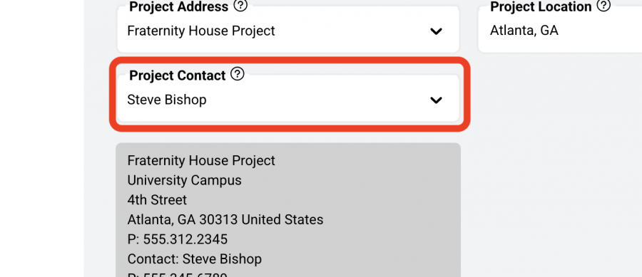
Task: Expand the Project Address dropdown chevron
Action: point(436,31)
